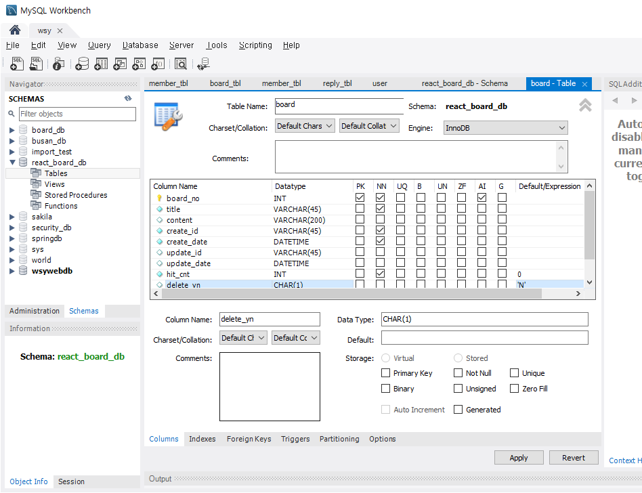Click the Filter objects search field
This screenshot has height=493, width=642.
pyautogui.click(x=77, y=114)
